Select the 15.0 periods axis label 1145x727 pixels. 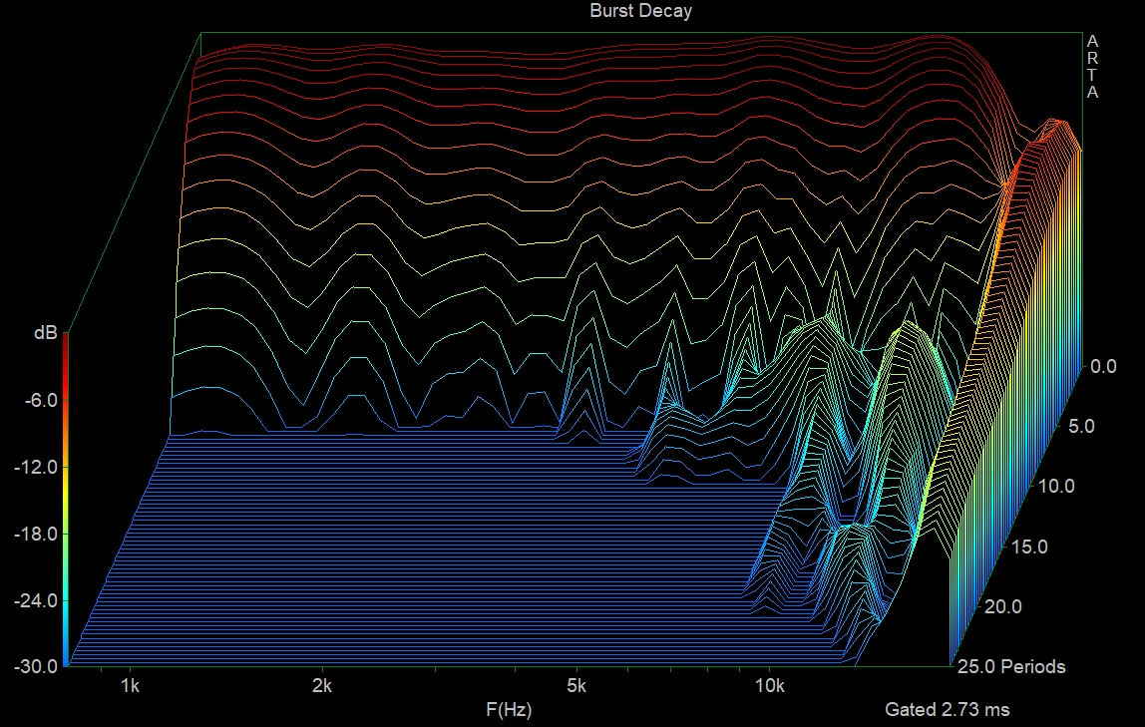(1027, 546)
